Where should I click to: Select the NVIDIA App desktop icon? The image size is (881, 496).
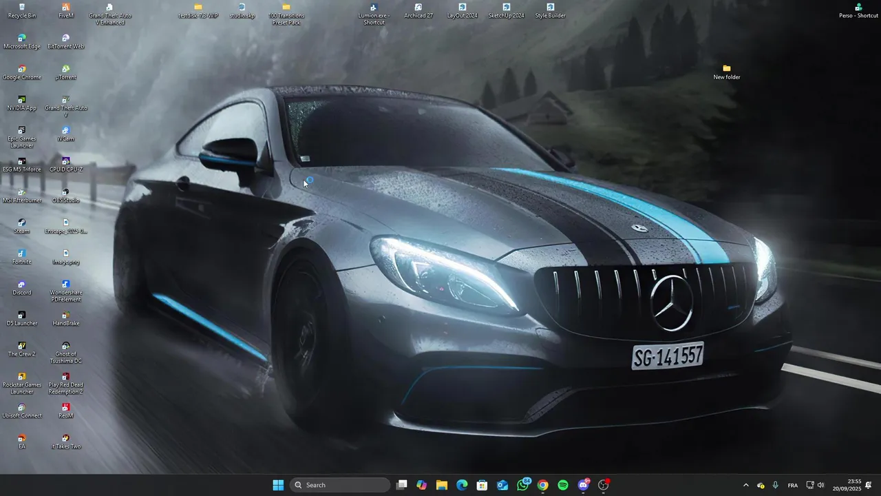22,103
